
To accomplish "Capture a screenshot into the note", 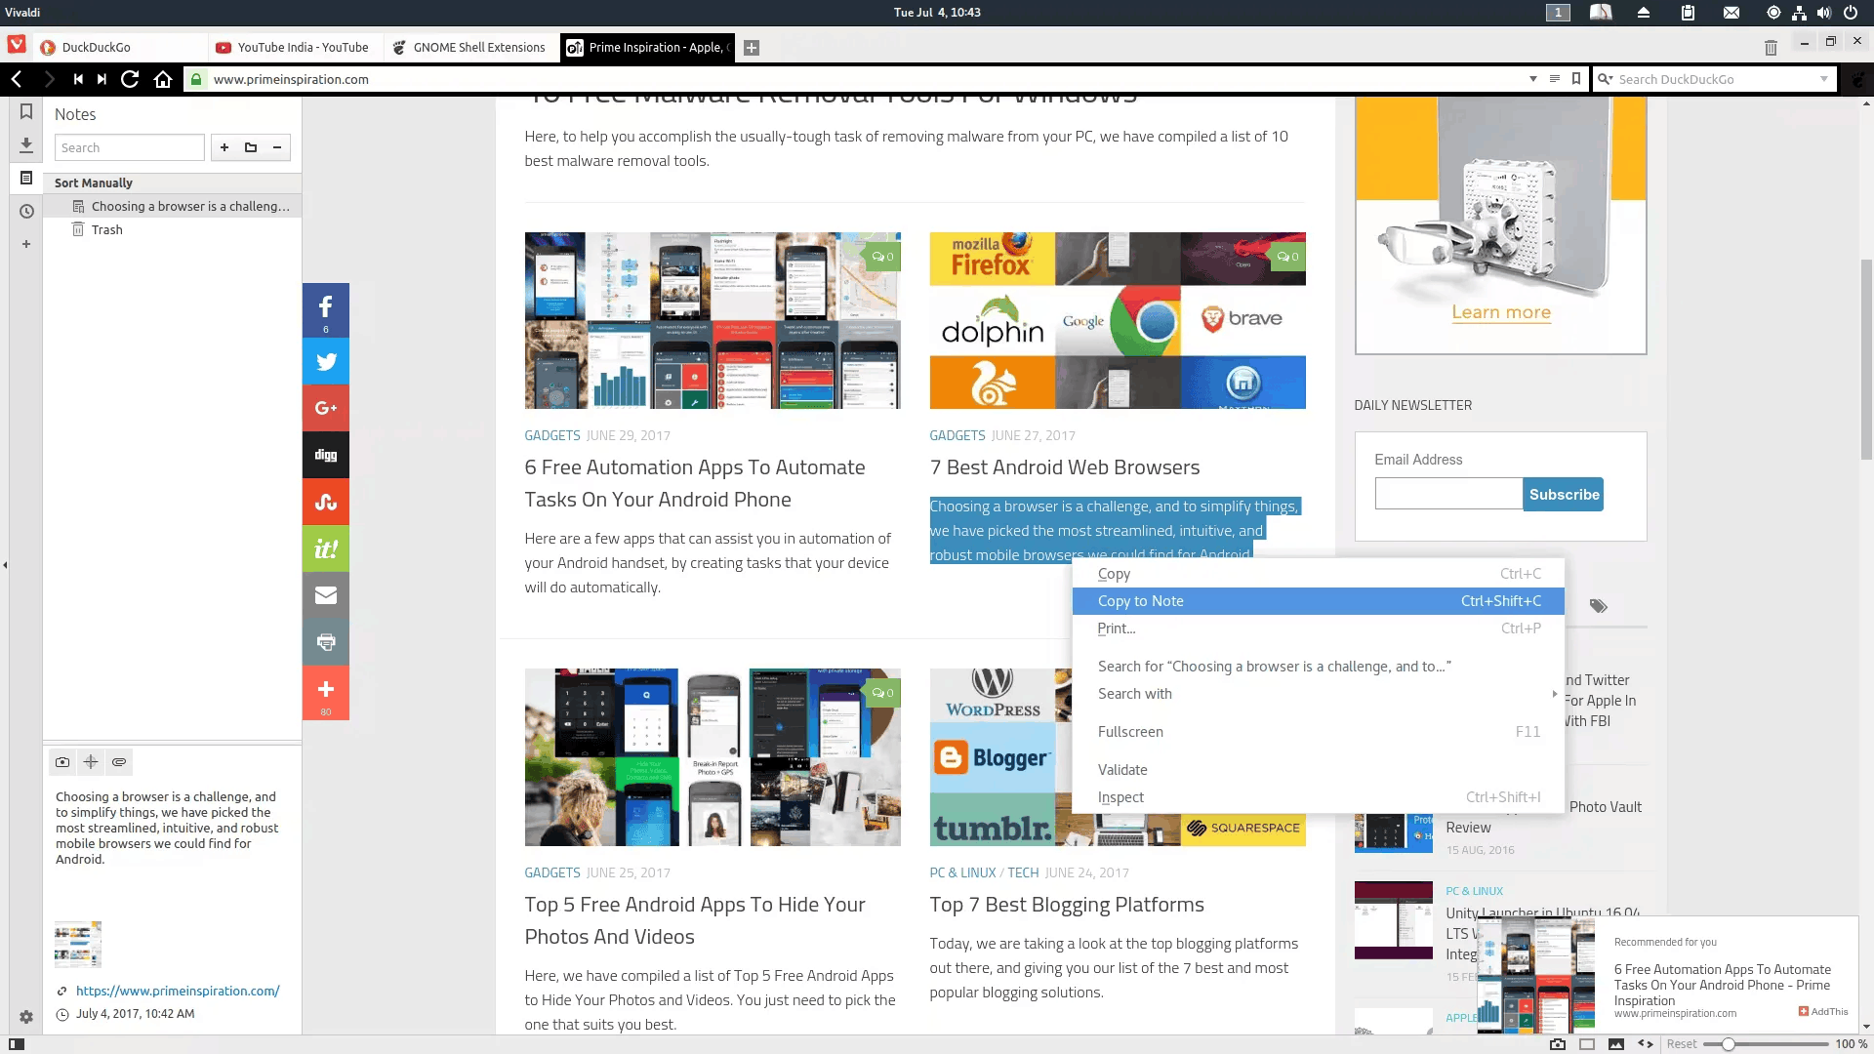I will coord(62,762).
